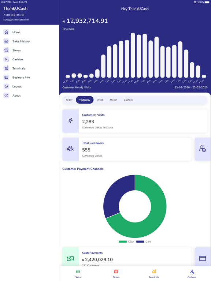The height and width of the screenshot is (281, 211).
Task: Click the Customers Visits card title
Action: (93, 115)
